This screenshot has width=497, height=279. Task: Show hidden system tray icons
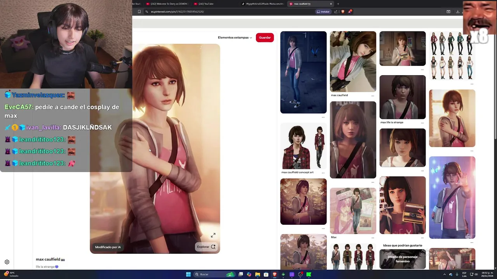[x=445, y=274]
